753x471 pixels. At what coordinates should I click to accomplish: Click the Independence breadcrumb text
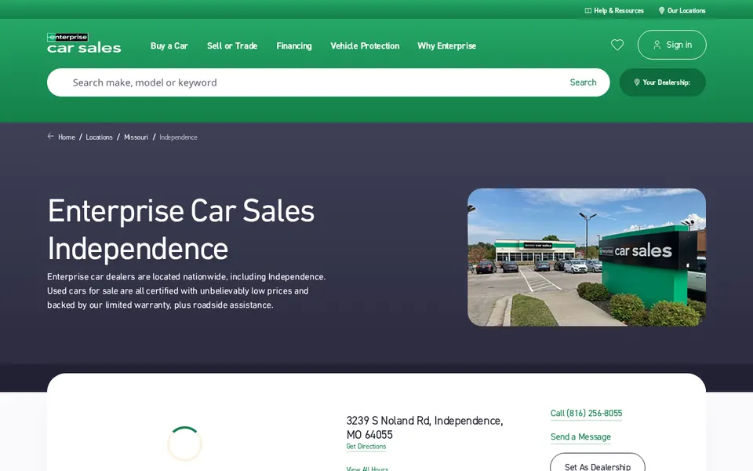178,137
